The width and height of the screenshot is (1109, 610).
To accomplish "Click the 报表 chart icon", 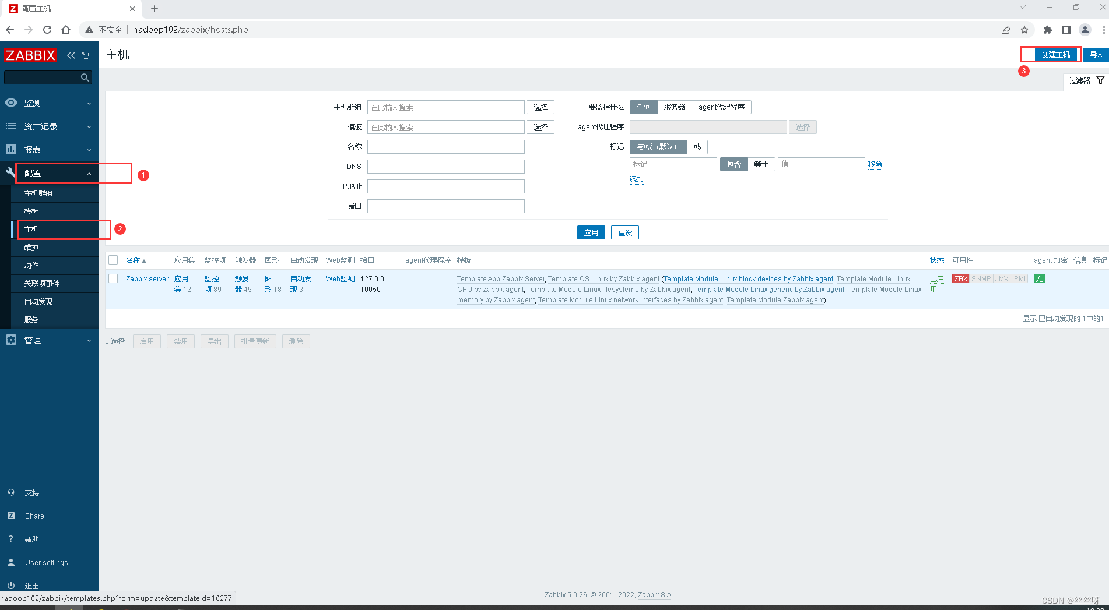I will pyautogui.click(x=11, y=149).
